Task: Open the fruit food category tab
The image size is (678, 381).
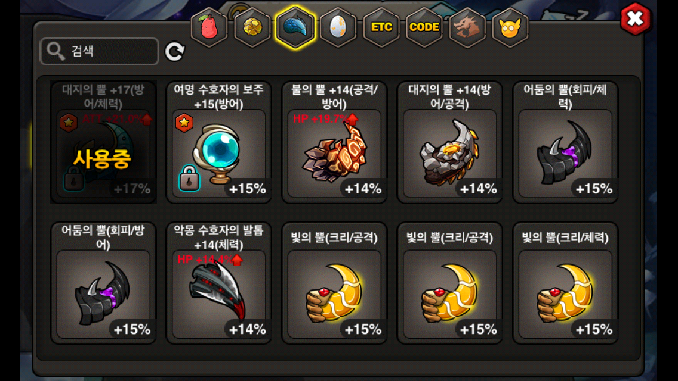Action: point(209,27)
